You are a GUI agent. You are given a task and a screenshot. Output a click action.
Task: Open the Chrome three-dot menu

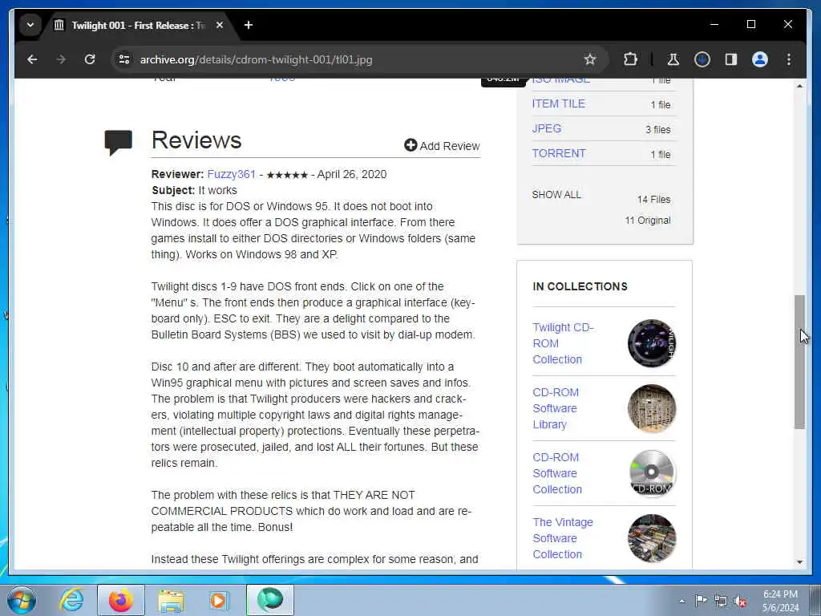tap(789, 59)
